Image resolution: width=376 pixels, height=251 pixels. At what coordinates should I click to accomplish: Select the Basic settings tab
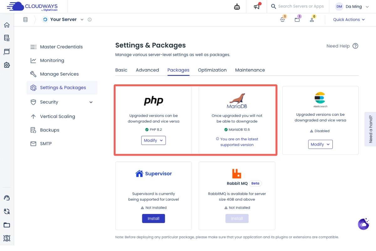[121, 70]
